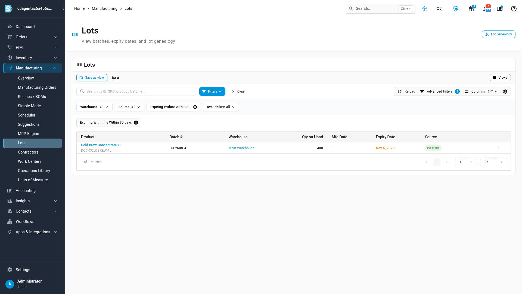Open the checklist tasks icon
The height and width of the screenshot is (294, 522).
(439, 9)
